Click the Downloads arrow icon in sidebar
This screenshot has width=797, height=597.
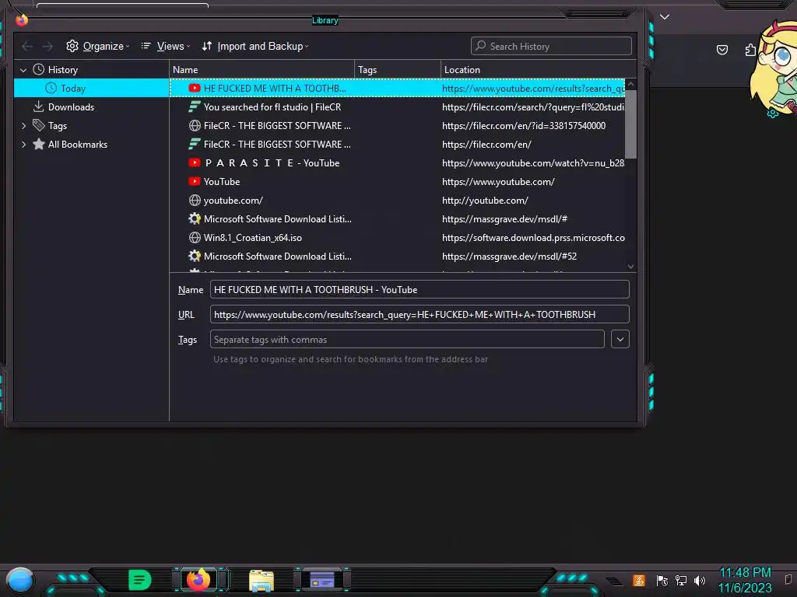[38, 106]
